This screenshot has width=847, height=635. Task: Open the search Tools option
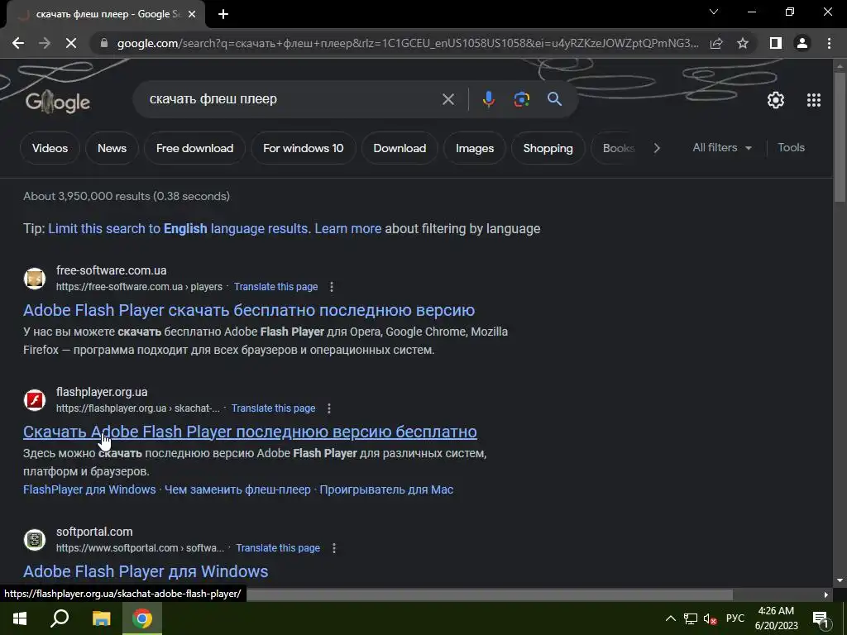(x=791, y=147)
